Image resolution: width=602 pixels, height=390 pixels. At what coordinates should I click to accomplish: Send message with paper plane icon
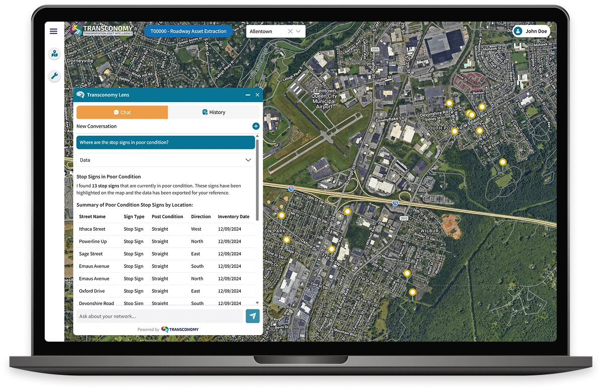pos(253,316)
